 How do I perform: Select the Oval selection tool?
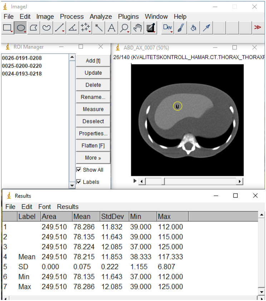(21, 28)
